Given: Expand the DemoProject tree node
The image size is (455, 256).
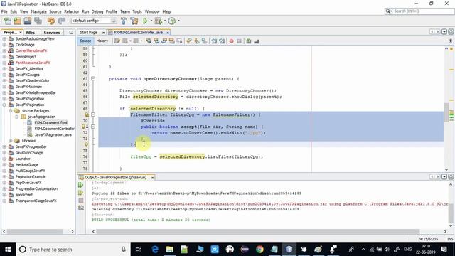Looking at the screenshot, I should click(x=4, y=57).
